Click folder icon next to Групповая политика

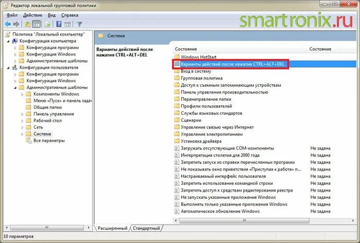click(177, 78)
